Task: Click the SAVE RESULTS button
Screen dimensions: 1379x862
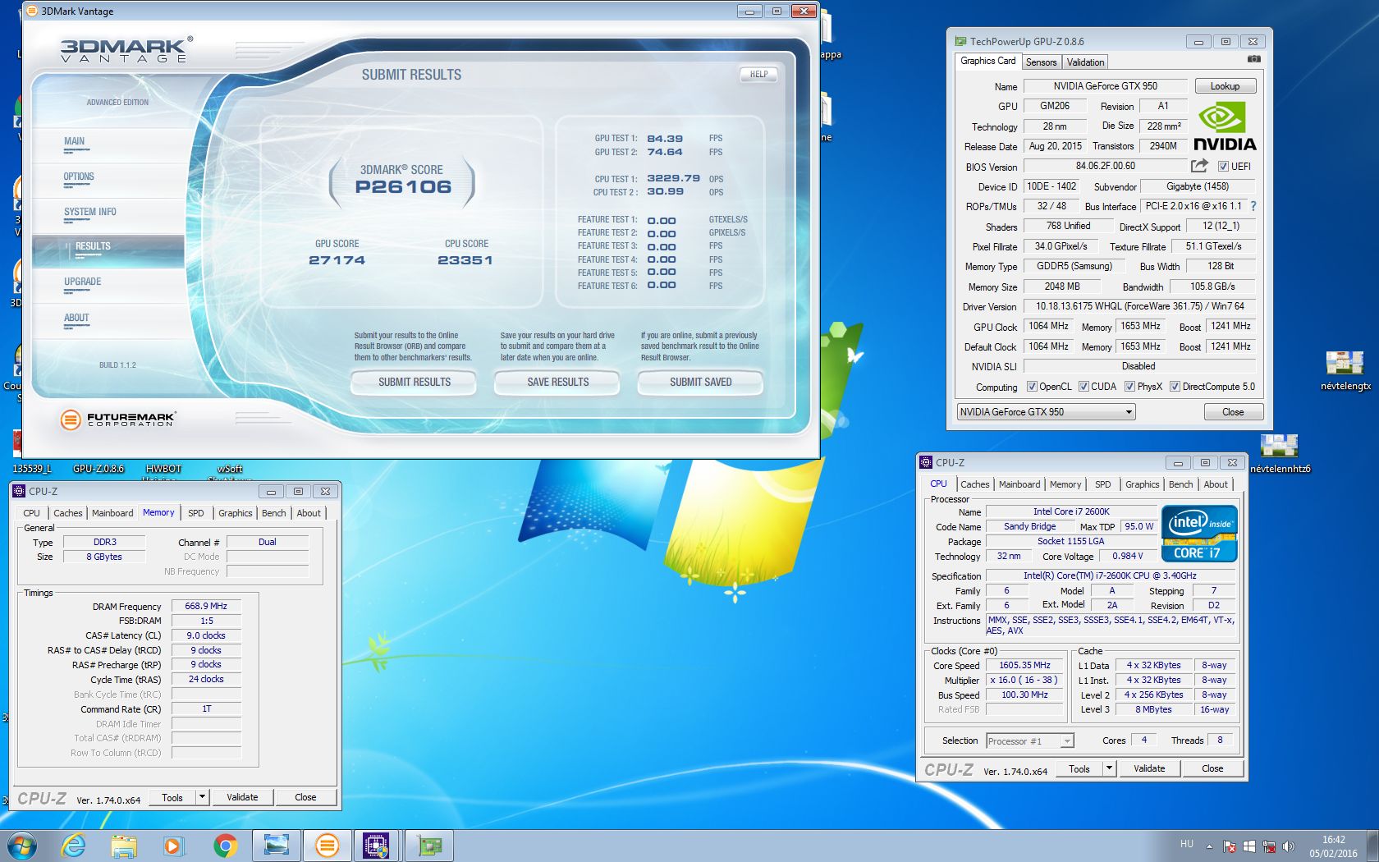Action: click(557, 383)
